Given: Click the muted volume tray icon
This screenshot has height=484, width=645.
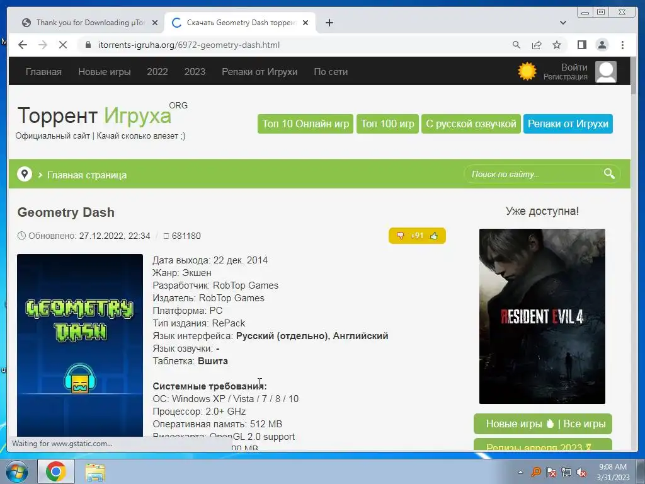Looking at the screenshot, I should (x=581, y=472).
